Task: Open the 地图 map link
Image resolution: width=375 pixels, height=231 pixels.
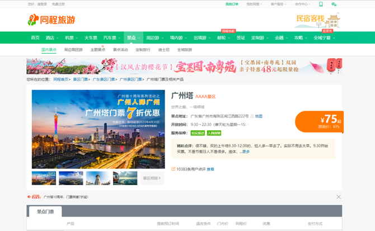Action: [x=259, y=116]
